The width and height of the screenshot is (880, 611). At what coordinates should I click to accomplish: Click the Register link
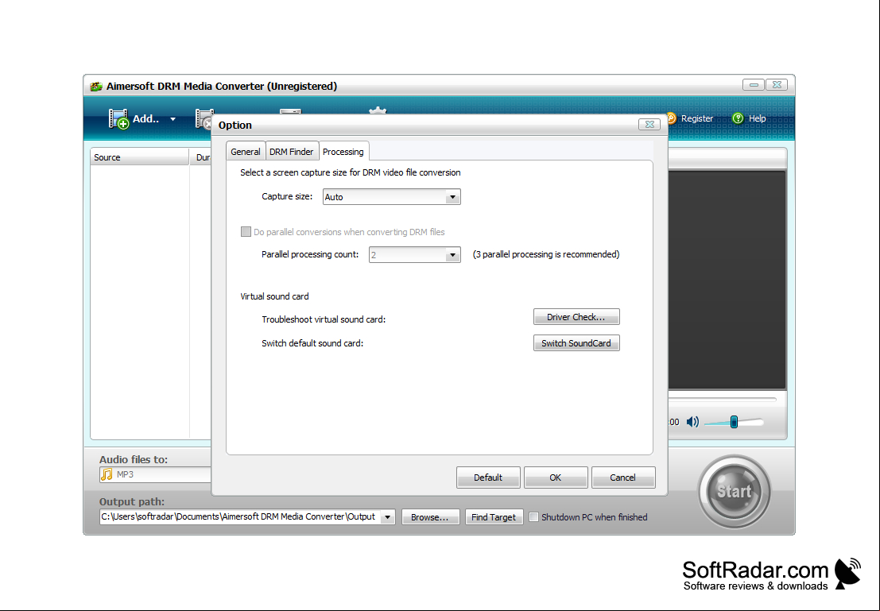pyautogui.click(x=697, y=118)
